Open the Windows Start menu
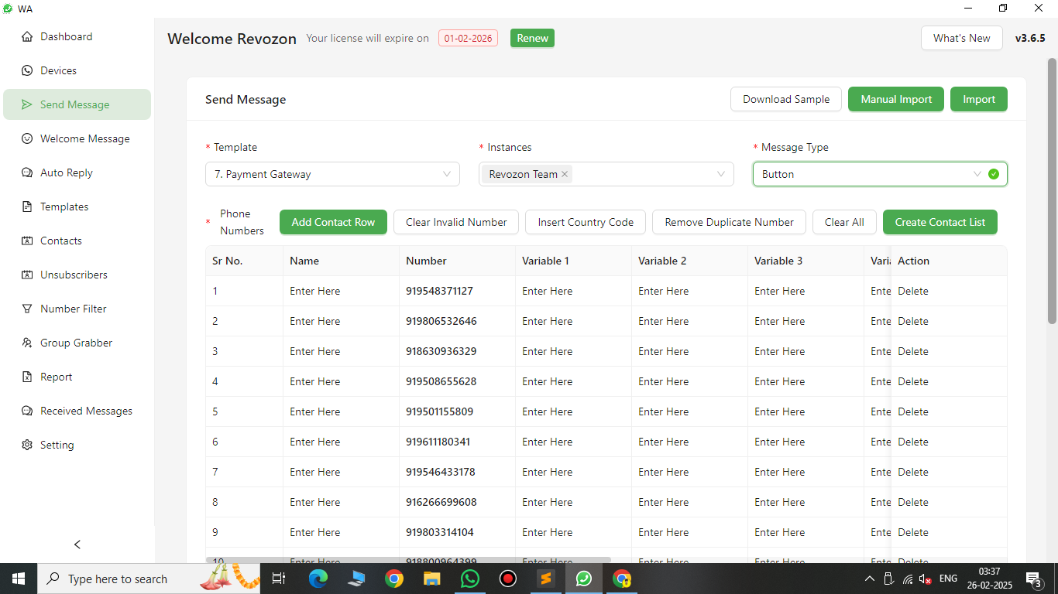 (19, 579)
